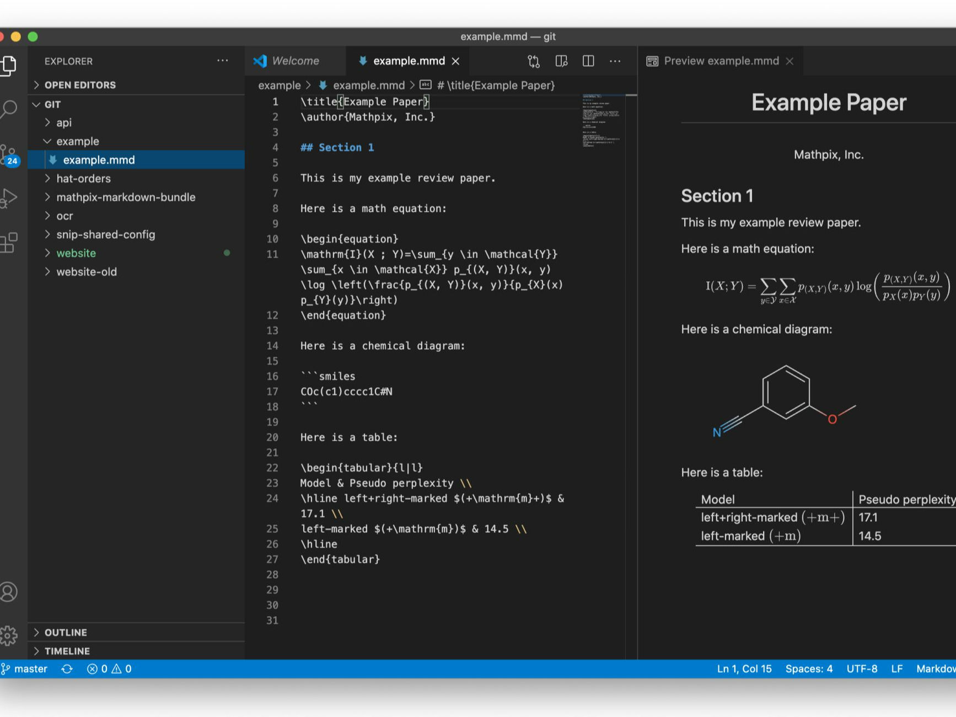
Task: Switch branch via master in status bar
Action: [25, 669]
